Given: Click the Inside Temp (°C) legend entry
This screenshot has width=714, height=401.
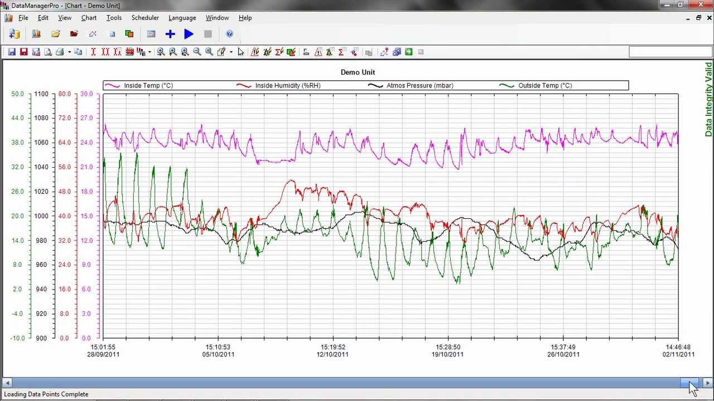Looking at the screenshot, I should point(139,86).
